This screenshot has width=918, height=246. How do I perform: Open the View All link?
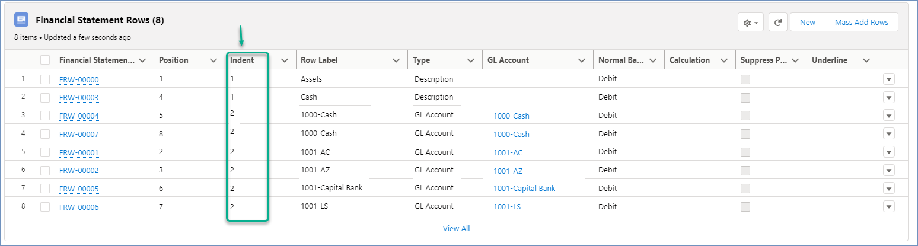(x=456, y=228)
